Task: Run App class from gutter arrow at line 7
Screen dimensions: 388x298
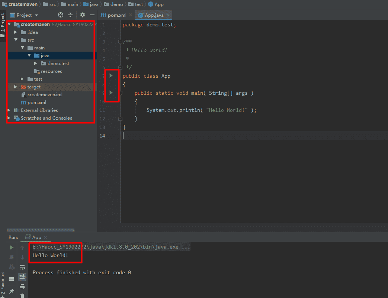Action: click(x=111, y=75)
